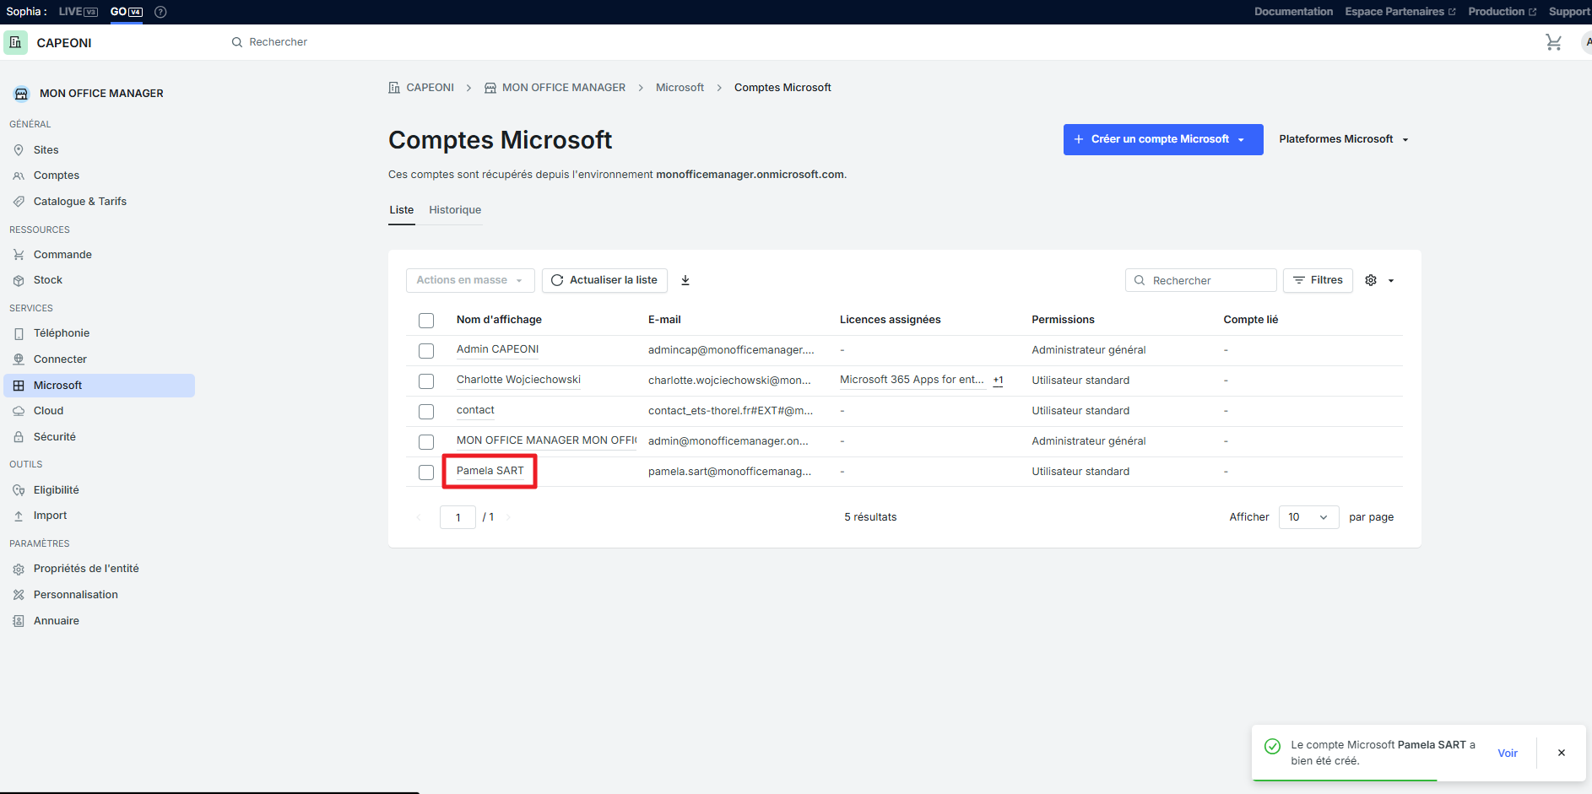Open the shopping cart icon
Screen dimensions: 1592x794
tap(1553, 42)
